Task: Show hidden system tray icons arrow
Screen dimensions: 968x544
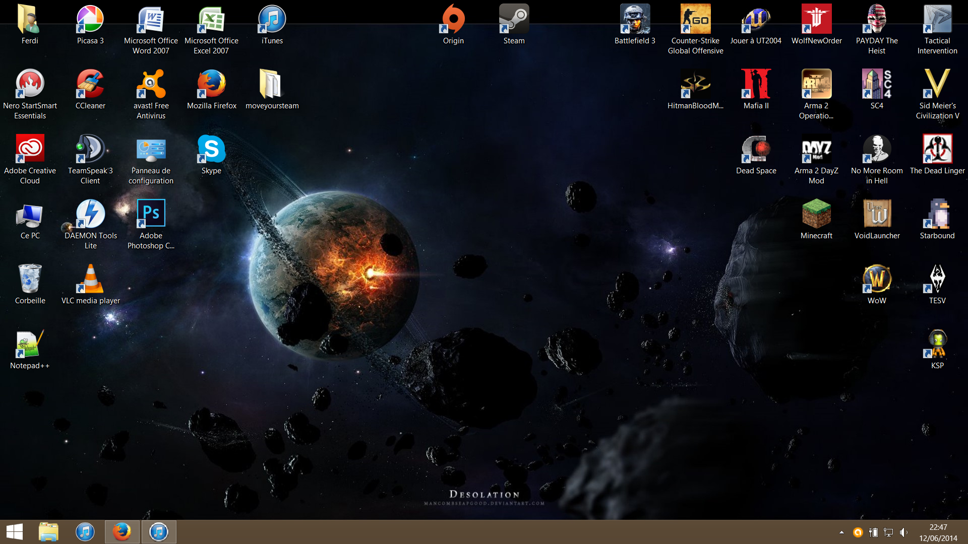Action: pyautogui.click(x=841, y=532)
